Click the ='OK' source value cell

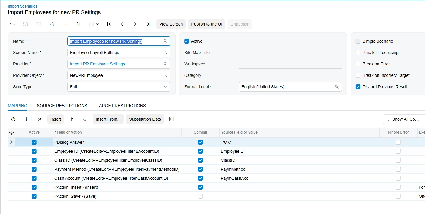tap(300, 142)
